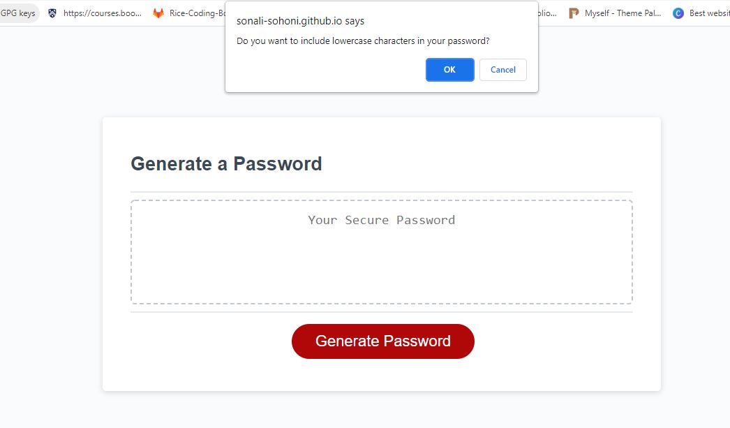Click the lowercase confirmation question text
Screen dimensions: 730x428
(x=363, y=40)
